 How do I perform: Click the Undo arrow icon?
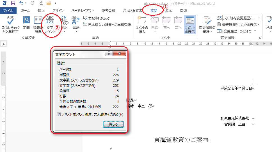pos(21,3)
